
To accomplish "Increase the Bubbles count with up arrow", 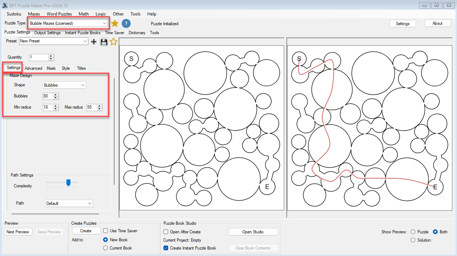I will click(56, 95).
